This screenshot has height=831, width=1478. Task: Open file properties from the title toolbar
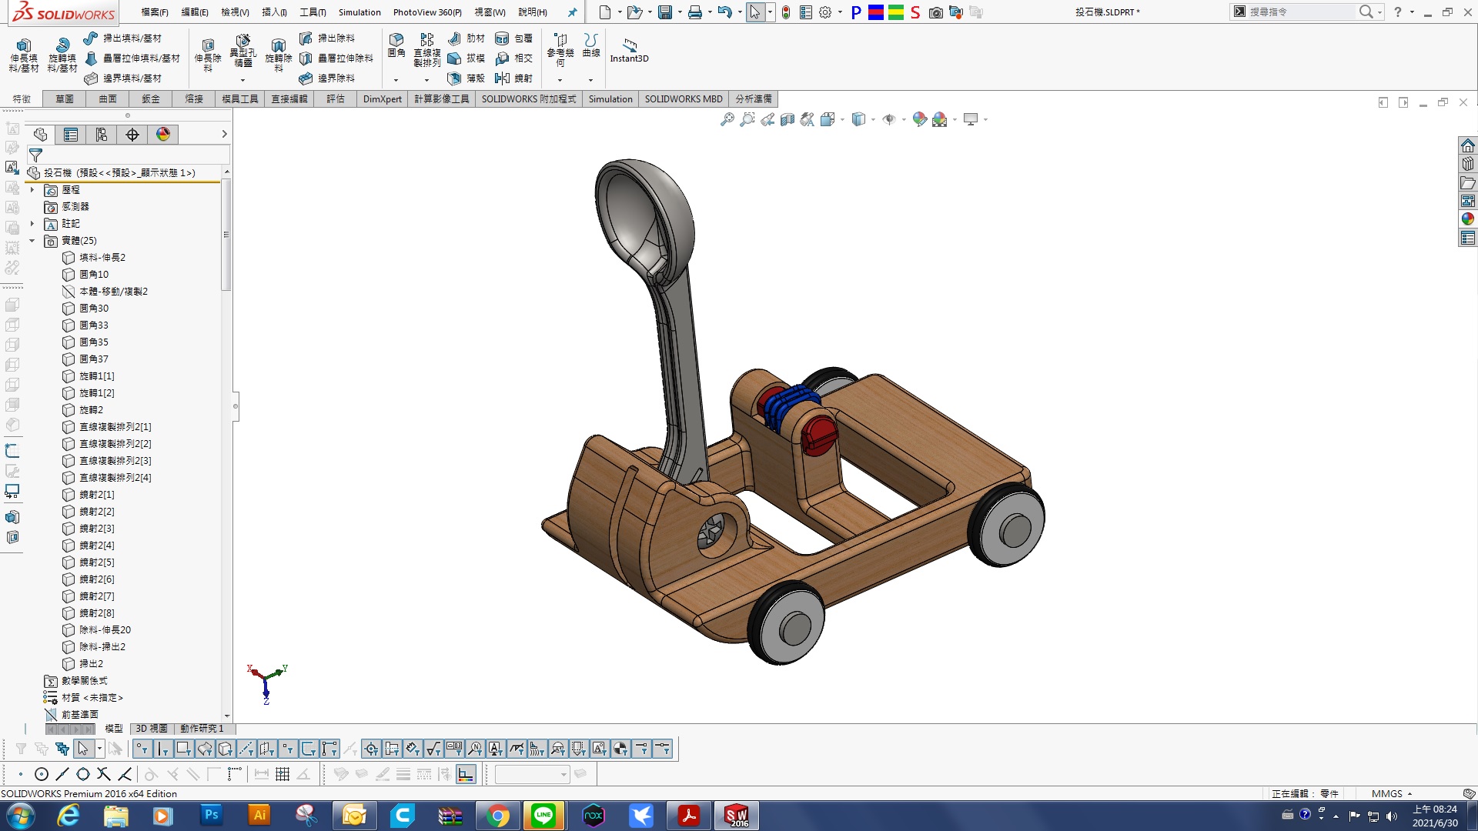tap(806, 12)
